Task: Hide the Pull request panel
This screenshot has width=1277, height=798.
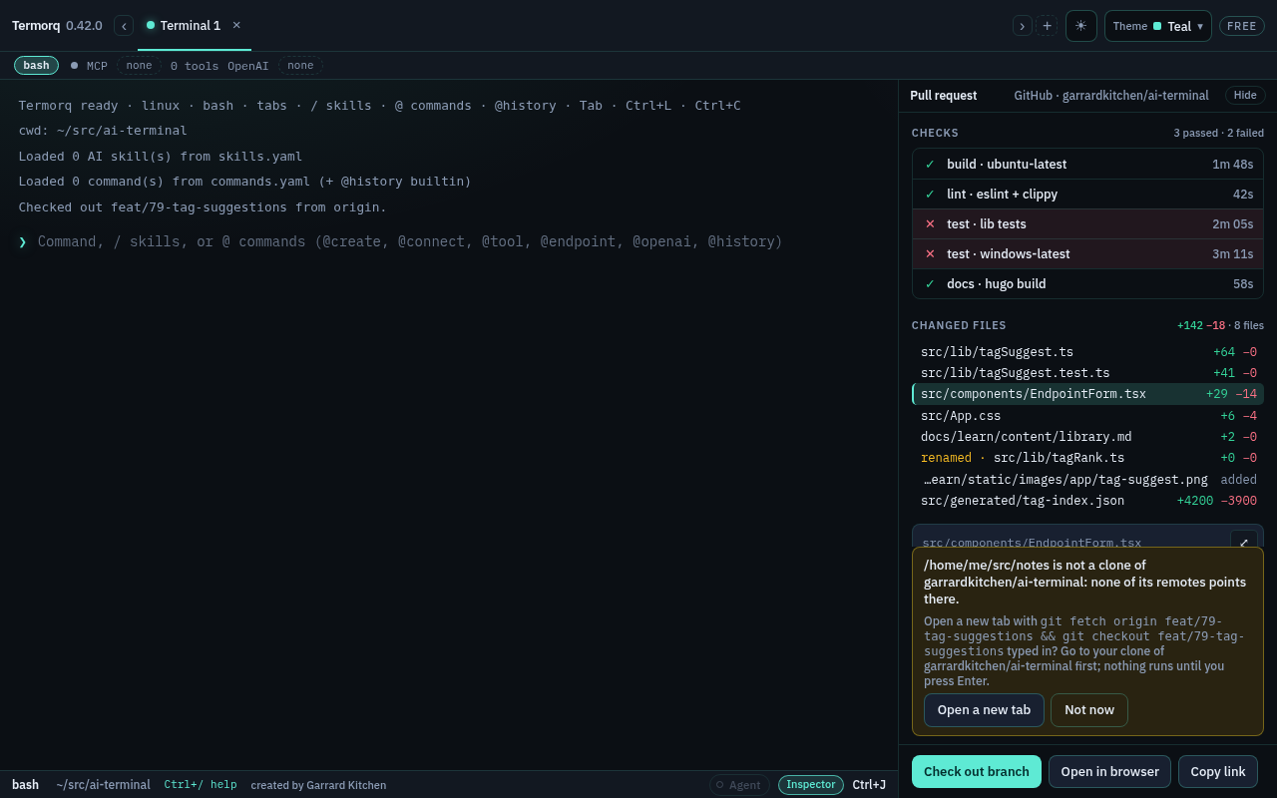Action: pos(1245,96)
